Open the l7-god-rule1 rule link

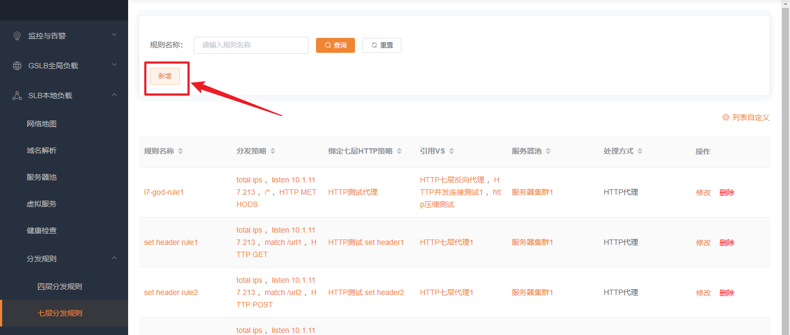click(x=164, y=192)
